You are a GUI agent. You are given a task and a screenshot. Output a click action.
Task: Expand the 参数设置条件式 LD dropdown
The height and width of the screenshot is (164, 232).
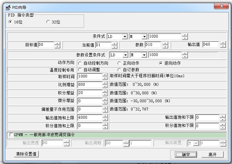125,55
